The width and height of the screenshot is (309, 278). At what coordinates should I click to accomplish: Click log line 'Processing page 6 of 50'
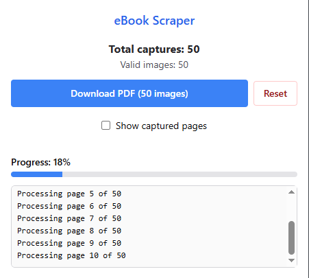(x=69, y=206)
